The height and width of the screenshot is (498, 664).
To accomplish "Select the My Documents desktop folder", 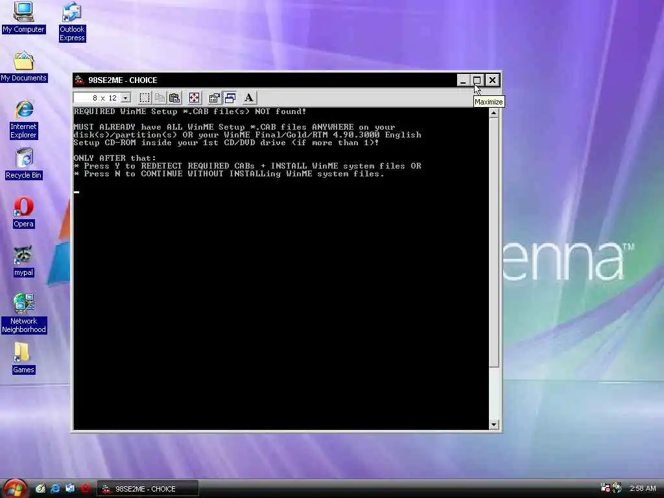I will [23, 67].
